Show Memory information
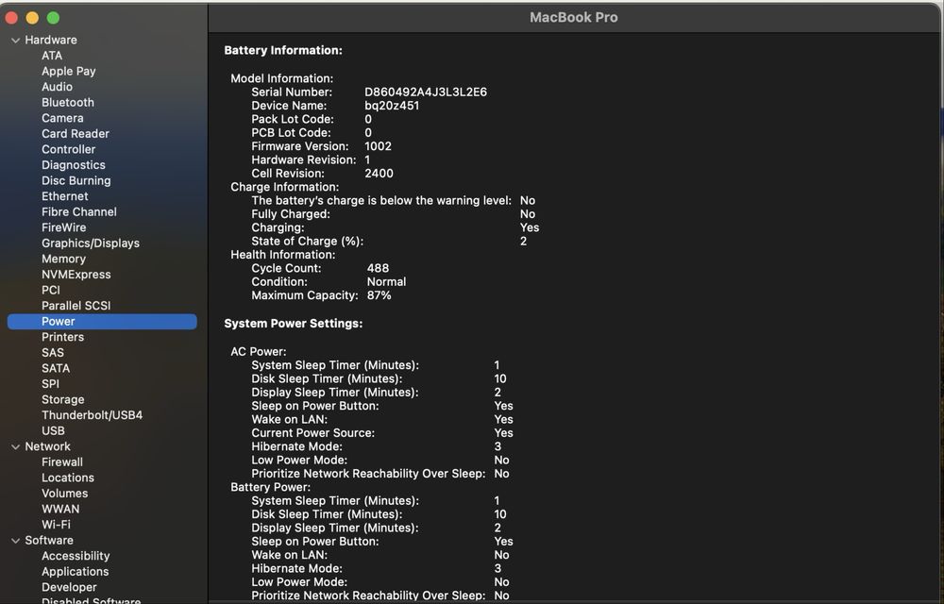 [64, 259]
